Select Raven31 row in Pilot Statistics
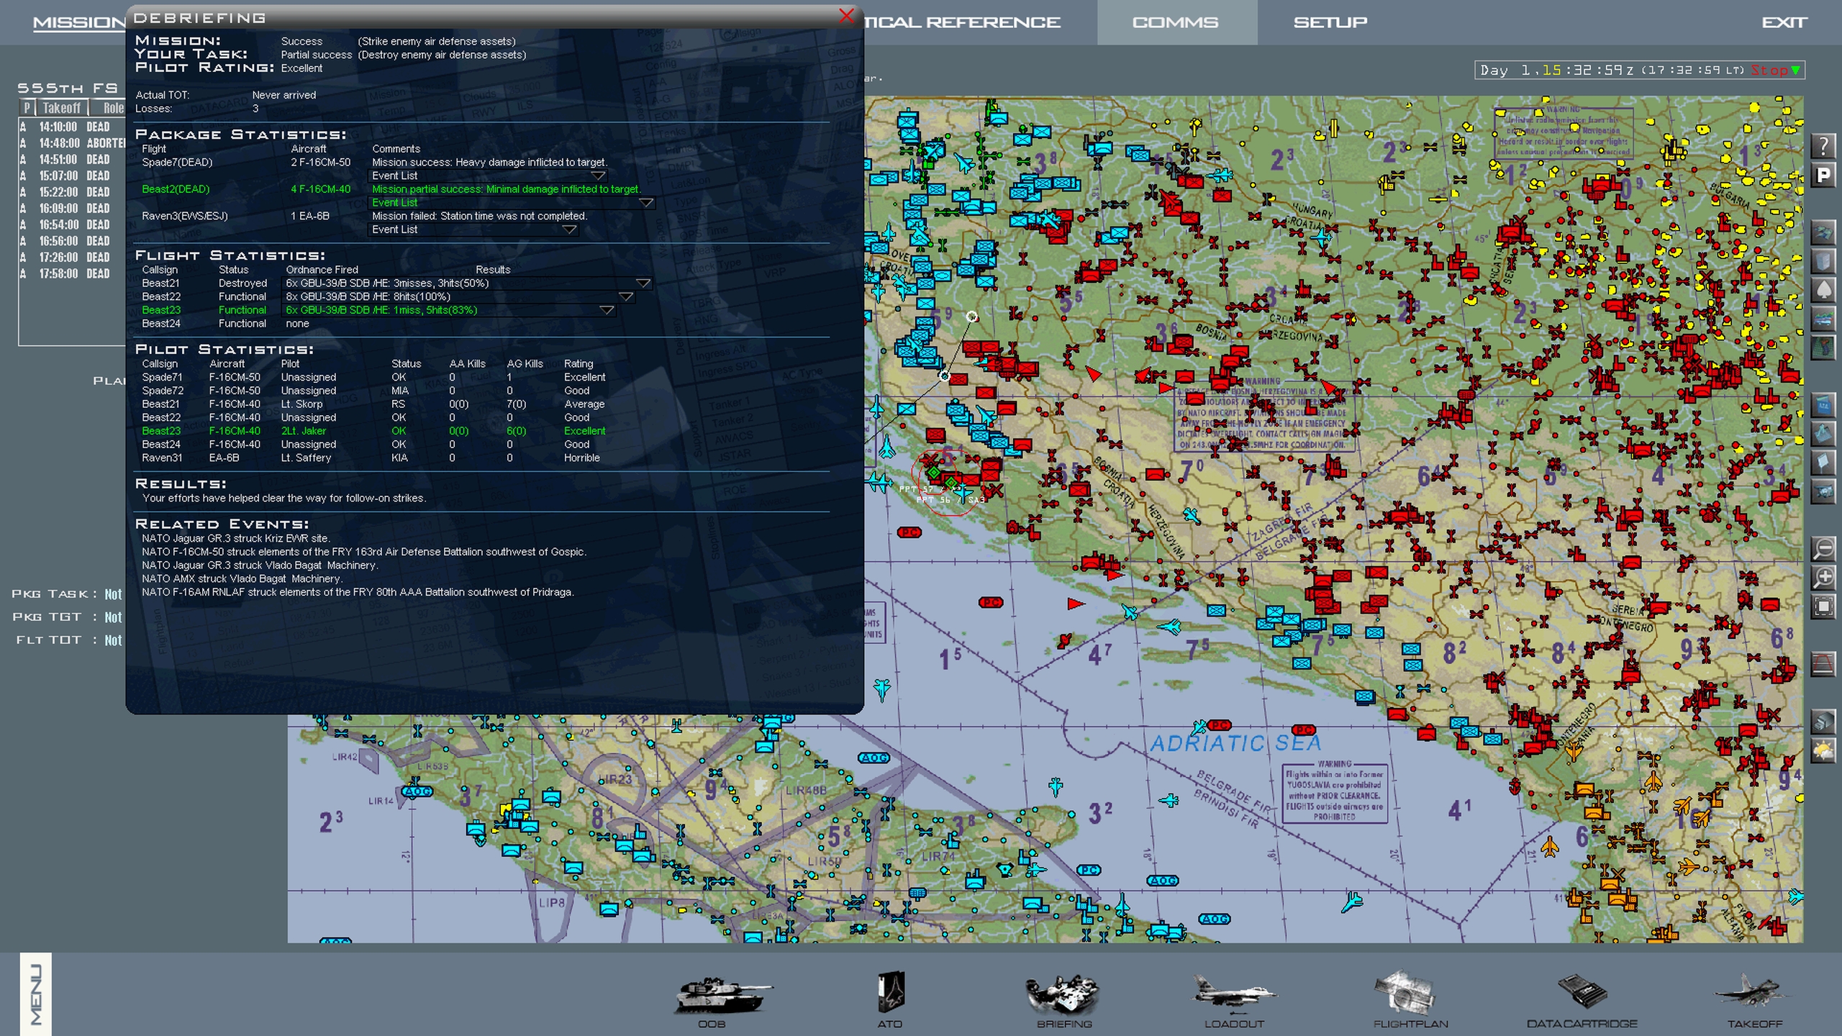 371,458
